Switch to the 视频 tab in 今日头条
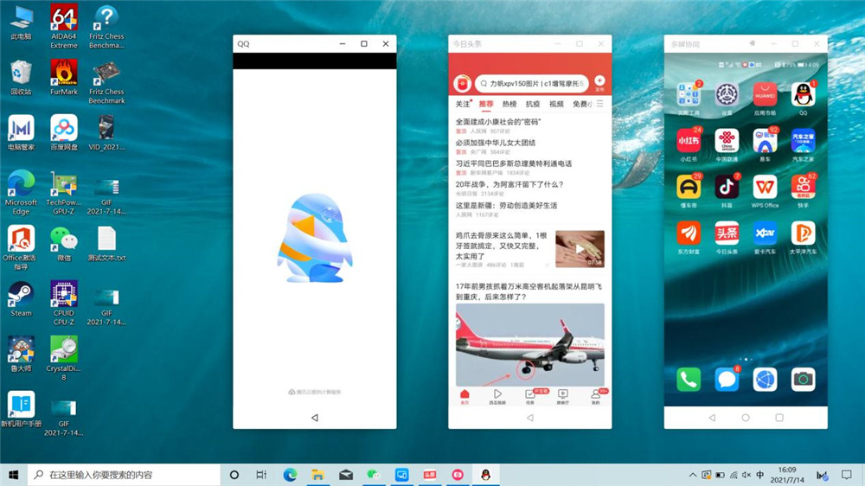 [556, 104]
